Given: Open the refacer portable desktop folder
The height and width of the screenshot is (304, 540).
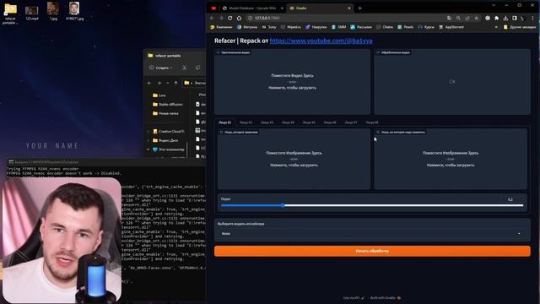Looking at the screenshot, I should tap(10, 14).
